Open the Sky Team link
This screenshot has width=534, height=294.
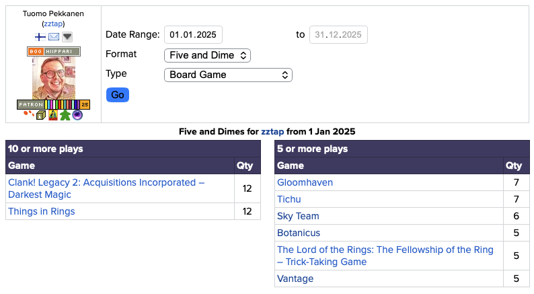click(298, 216)
